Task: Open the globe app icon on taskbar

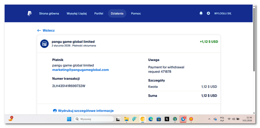Action: click(x=175, y=119)
